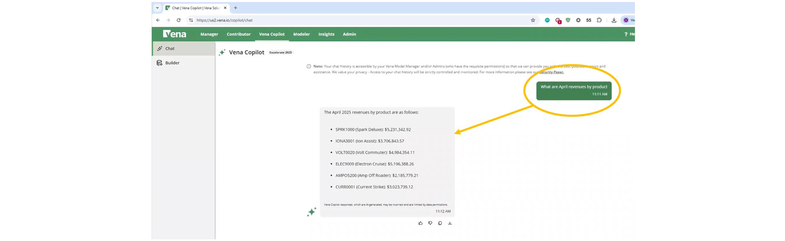Click the VOLT0020 (Volt Commuter) revenue line
The height and width of the screenshot is (241, 785).
(375, 152)
